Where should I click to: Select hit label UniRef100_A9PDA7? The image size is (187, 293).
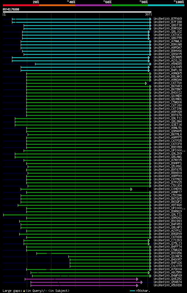(x=168, y=48)
